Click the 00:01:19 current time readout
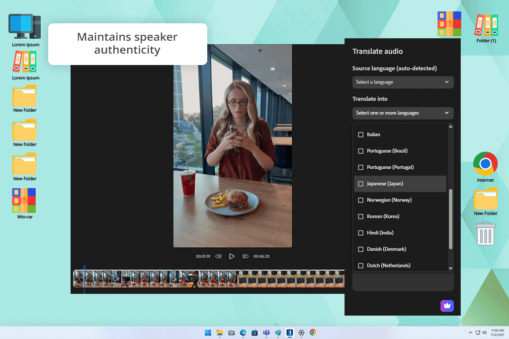 (203, 256)
